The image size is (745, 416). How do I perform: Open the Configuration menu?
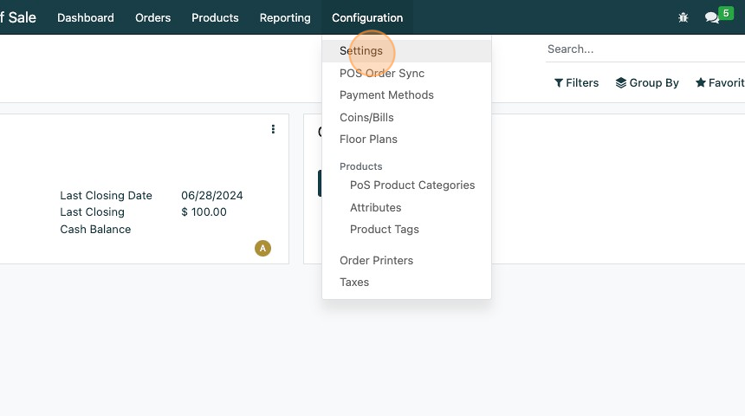(x=367, y=17)
